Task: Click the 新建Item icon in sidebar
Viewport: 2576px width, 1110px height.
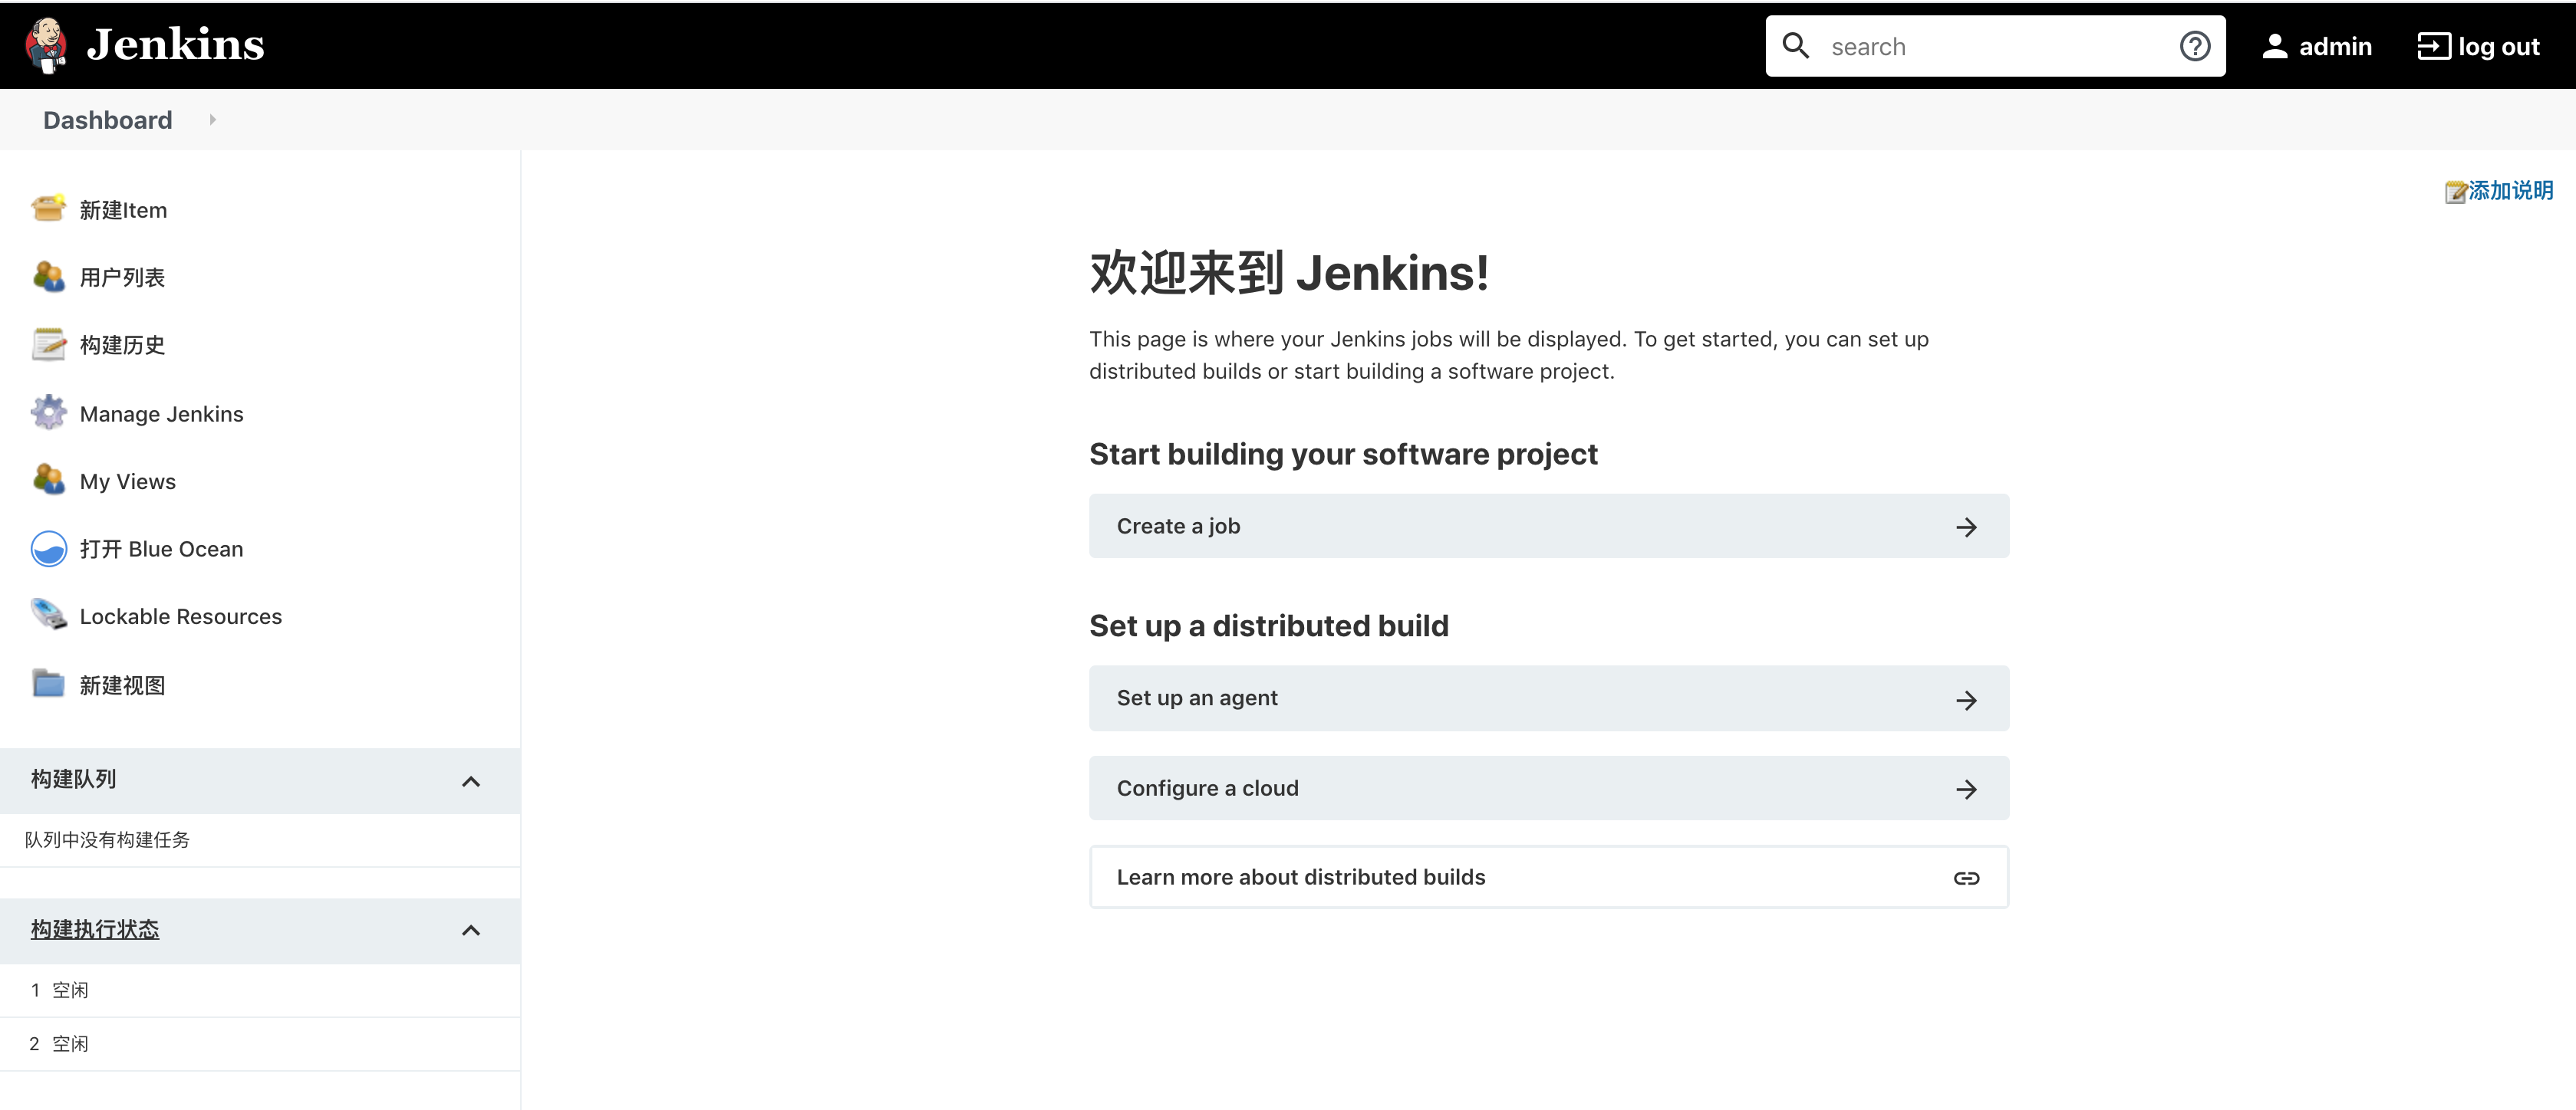Action: pyautogui.click(x=48, y=209)
